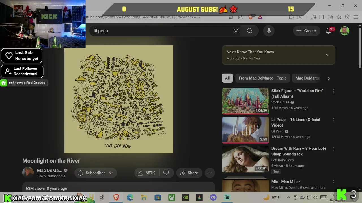The image size is (362, 203).
Task: Open Xbox app from the taskbar
Action: 172,197
